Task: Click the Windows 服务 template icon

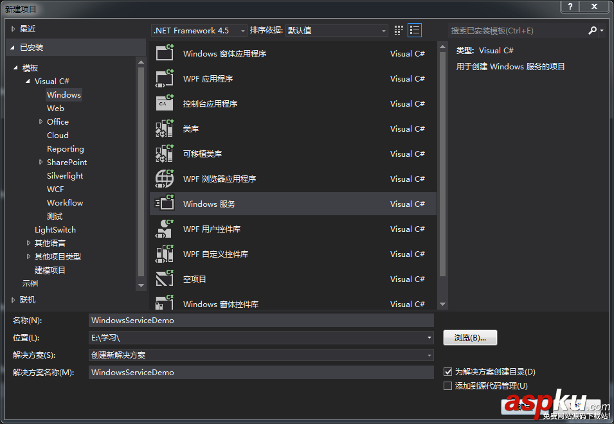Action: coord(165,204)
